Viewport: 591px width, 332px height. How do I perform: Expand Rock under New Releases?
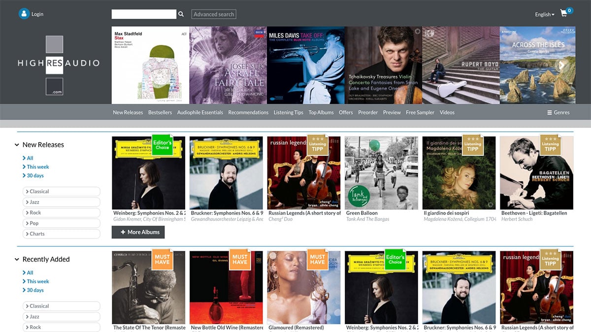coord(62,212)
